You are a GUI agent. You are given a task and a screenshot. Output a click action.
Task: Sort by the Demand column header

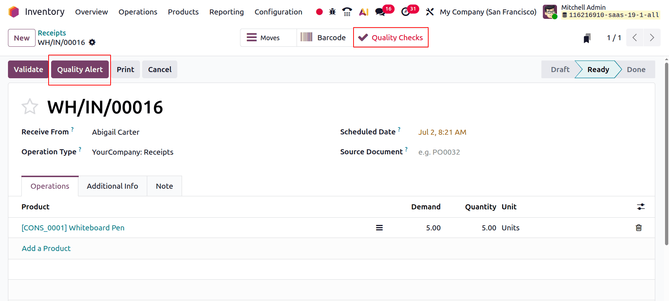click(x=426, y=207)
